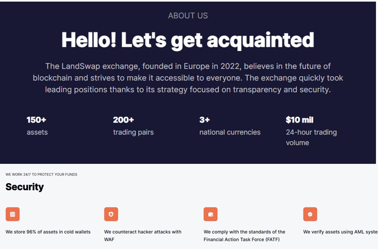Click the '24-hour trading volume' text
The height and width of the screenshot is (249, 378).
click(x=311, y=137)
